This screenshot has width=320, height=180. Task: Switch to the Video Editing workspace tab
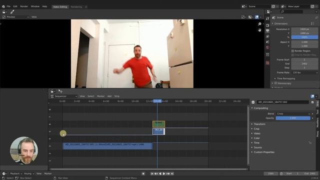[x=60, y=6]
